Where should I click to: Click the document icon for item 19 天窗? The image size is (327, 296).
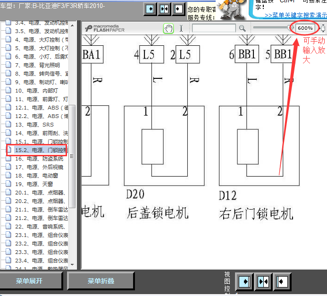point(8,184)
